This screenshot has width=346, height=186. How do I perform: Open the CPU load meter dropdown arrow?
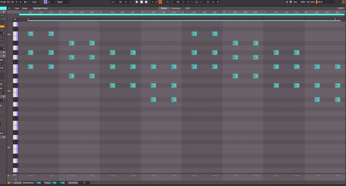pyautogui.click(x=325, y=2)
